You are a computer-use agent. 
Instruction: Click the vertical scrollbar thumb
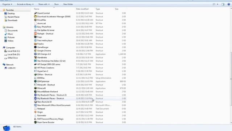click(x=231, y=79)
